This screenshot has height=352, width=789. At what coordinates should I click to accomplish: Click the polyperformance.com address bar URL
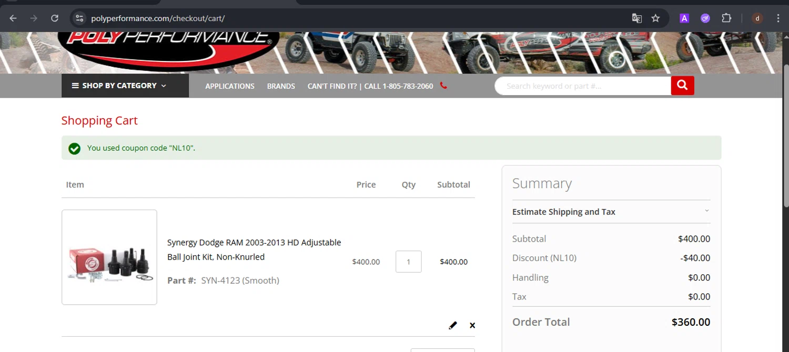[158, 18]
